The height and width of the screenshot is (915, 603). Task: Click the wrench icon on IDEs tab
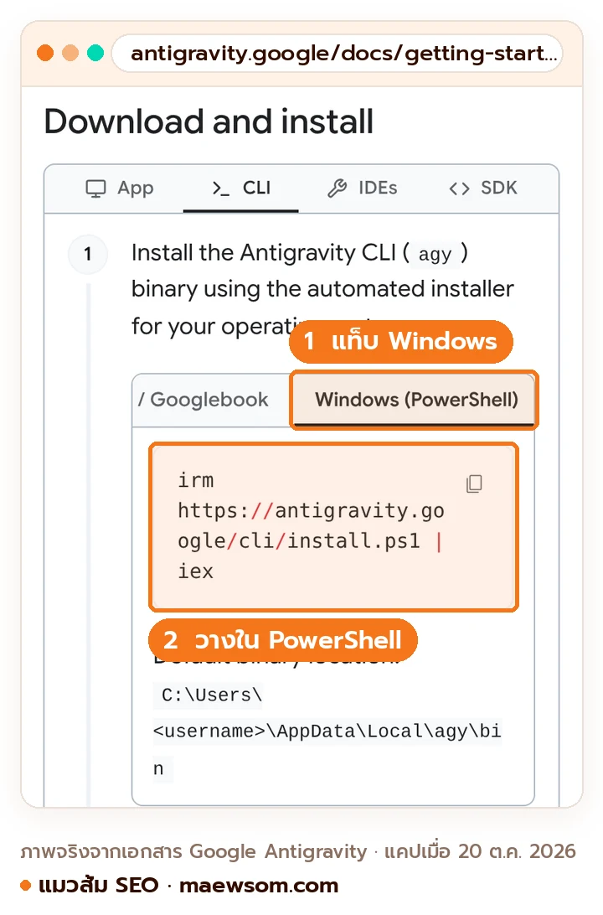[x=337, y=189]
